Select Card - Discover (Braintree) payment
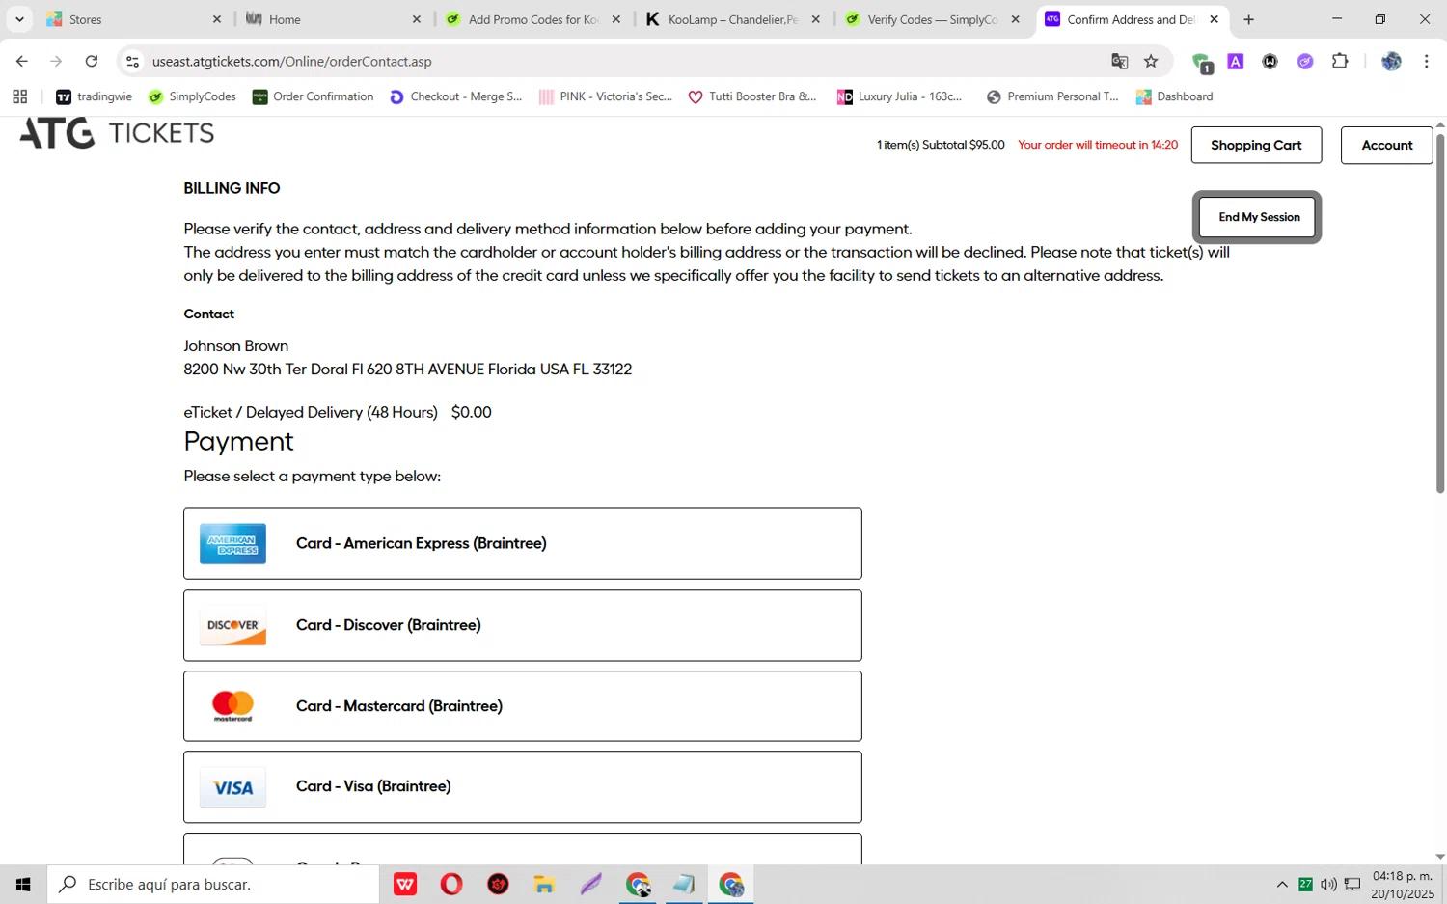 [x=523, y=625]
